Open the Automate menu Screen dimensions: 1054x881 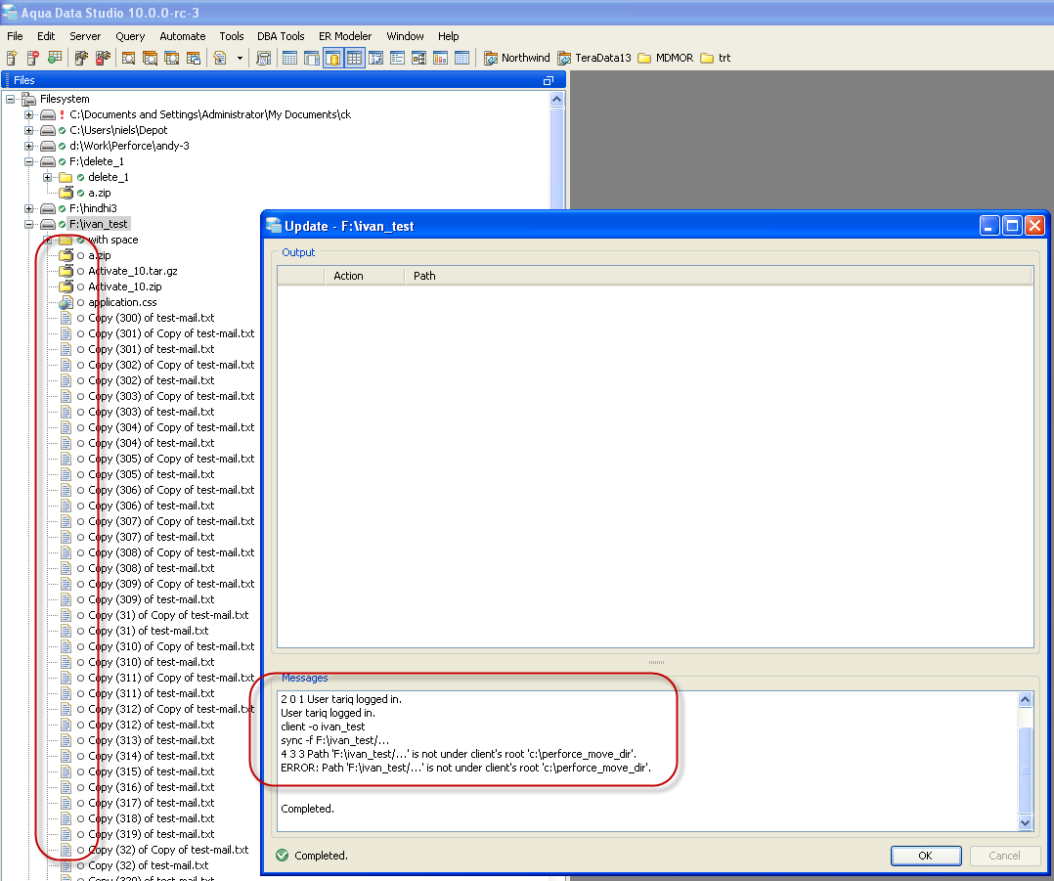click(x=183, y=36)
